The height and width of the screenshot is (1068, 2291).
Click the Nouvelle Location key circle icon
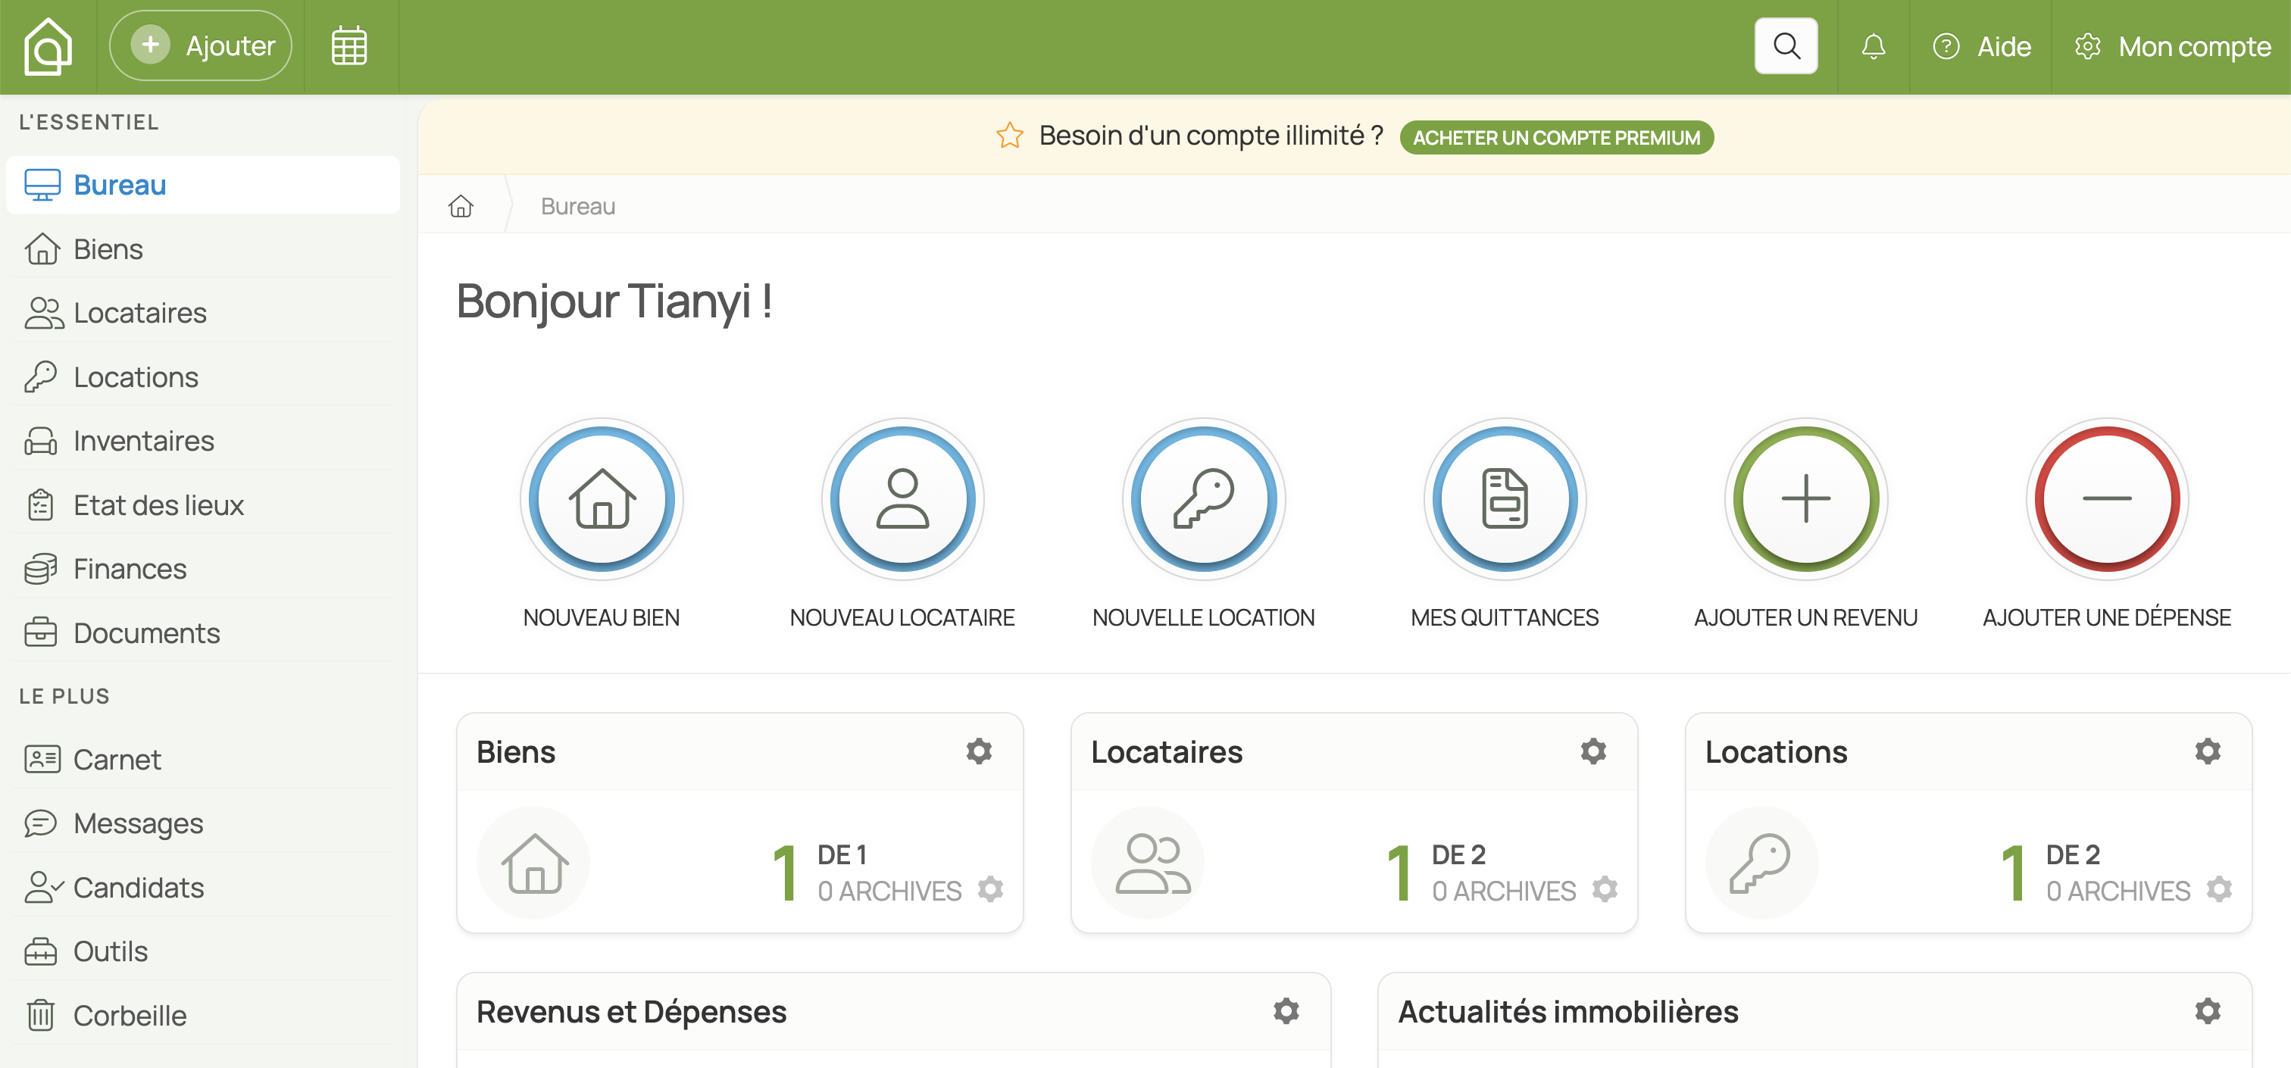1204,499
